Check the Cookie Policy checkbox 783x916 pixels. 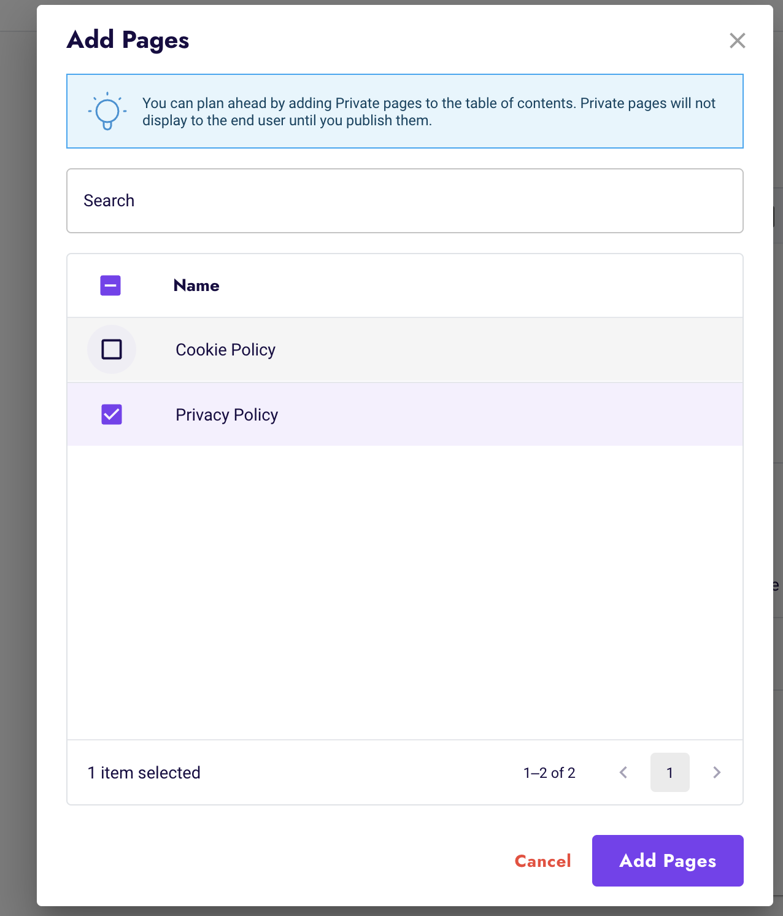112,349
